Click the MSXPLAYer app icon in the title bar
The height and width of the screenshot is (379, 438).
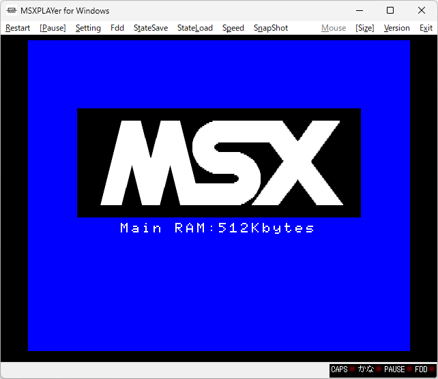[12, 11]
